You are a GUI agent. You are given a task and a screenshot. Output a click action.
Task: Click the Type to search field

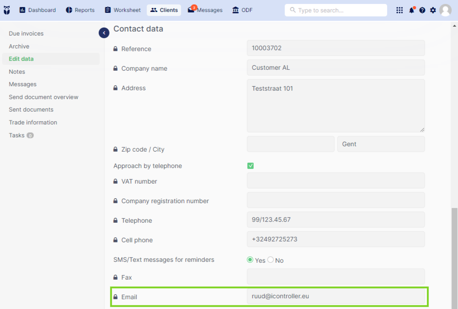coord(336,10)
